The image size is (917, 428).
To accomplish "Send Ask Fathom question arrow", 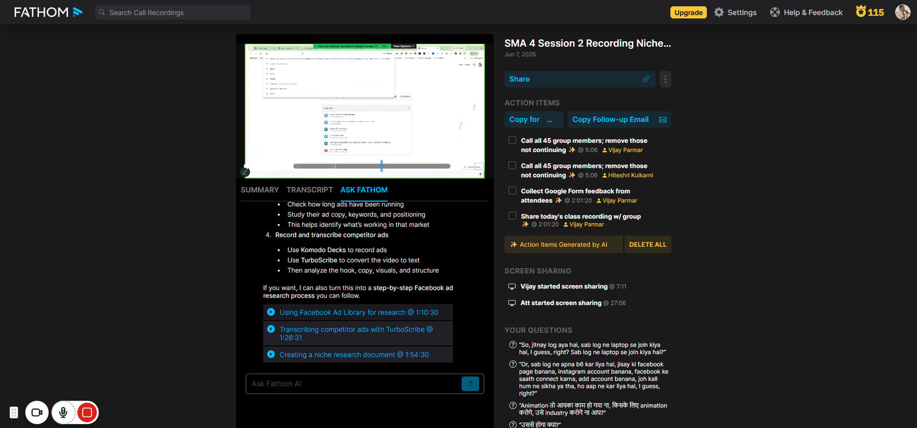I will 470,384.
